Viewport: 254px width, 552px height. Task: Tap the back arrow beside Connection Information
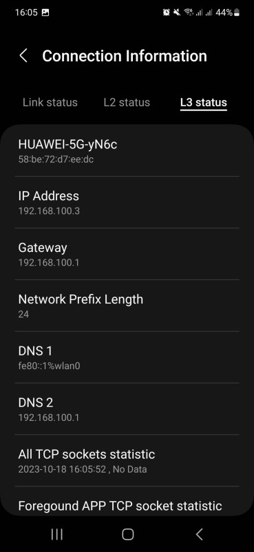pyautogui.click(x=23, y=56)
